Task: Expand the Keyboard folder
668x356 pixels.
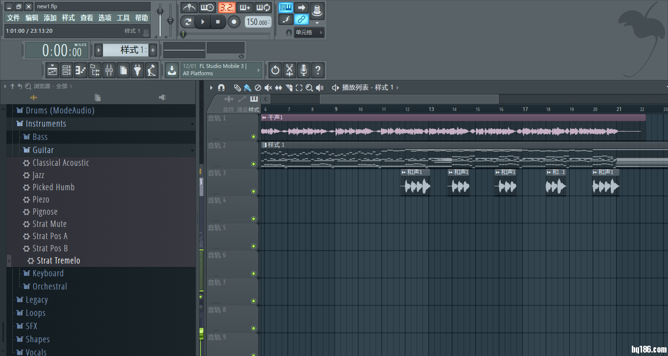Action: pos(48,273)
